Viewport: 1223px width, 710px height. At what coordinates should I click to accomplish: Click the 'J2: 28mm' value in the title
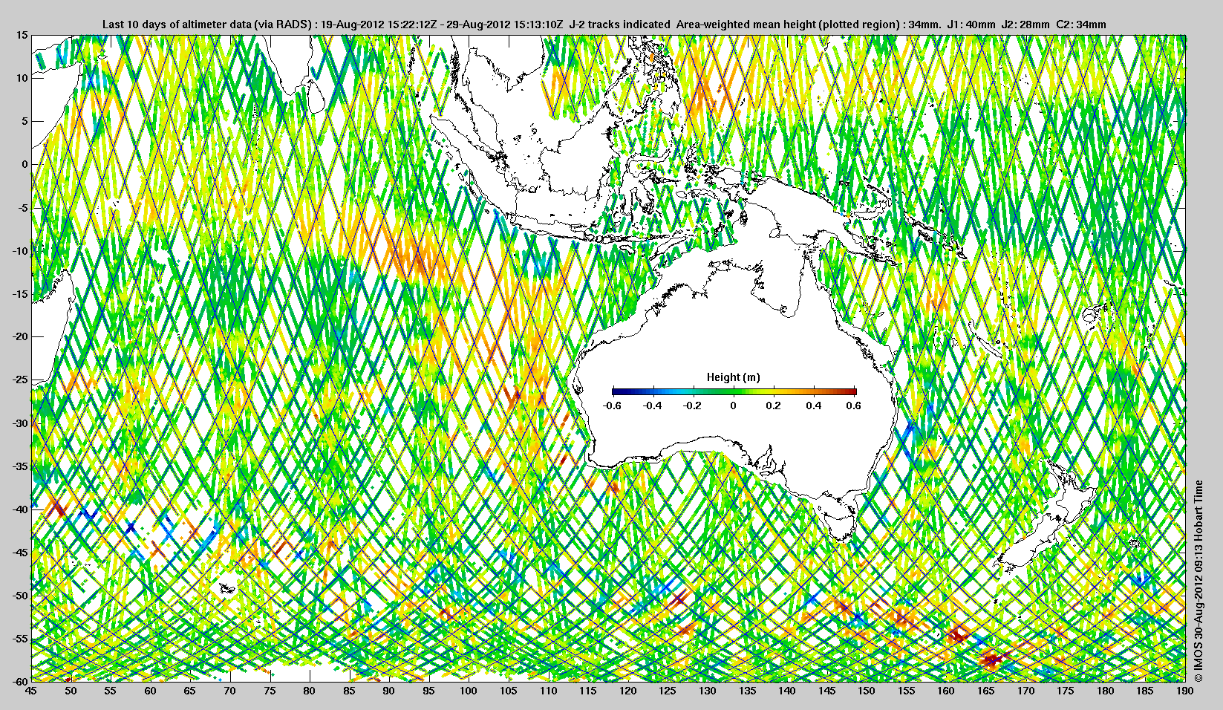pos(1025,25)
